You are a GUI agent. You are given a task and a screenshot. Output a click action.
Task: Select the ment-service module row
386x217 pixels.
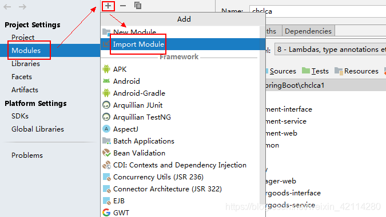(286, 121)
